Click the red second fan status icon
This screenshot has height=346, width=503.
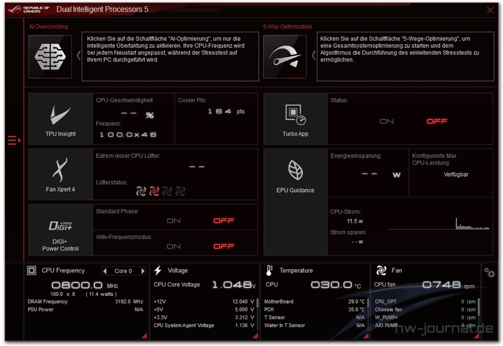154,191
